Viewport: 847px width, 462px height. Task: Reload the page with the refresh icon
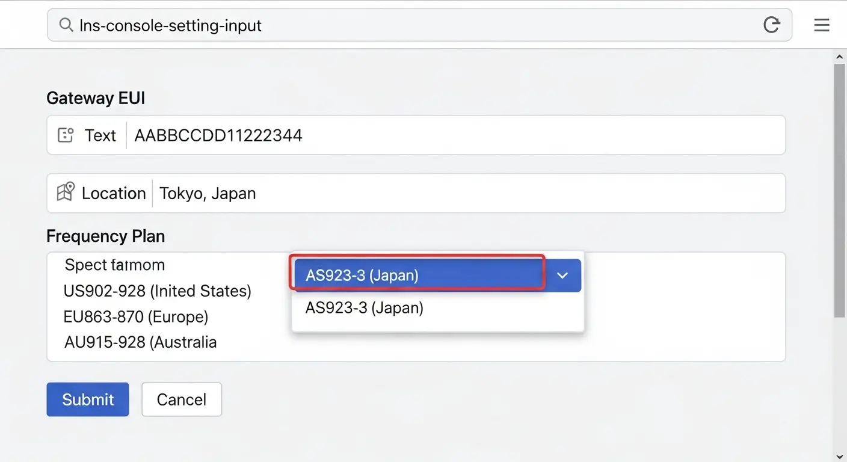771,25
